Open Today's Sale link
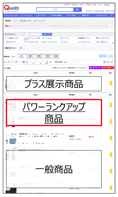The image size is (118, 197). pos(99,11)
